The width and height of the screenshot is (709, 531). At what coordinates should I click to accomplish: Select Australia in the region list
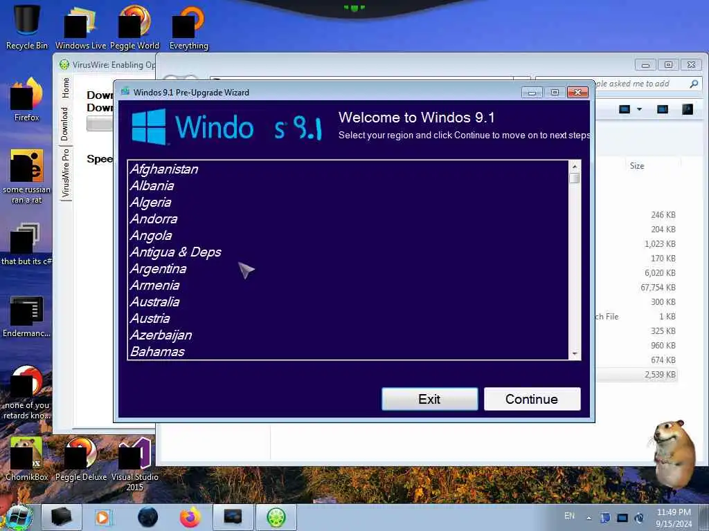348,302
